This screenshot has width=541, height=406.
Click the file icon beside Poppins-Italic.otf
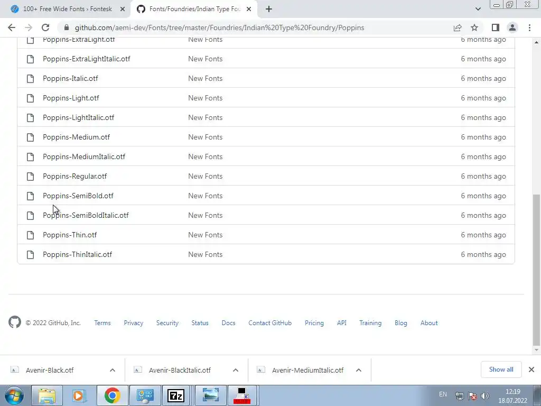30,79
